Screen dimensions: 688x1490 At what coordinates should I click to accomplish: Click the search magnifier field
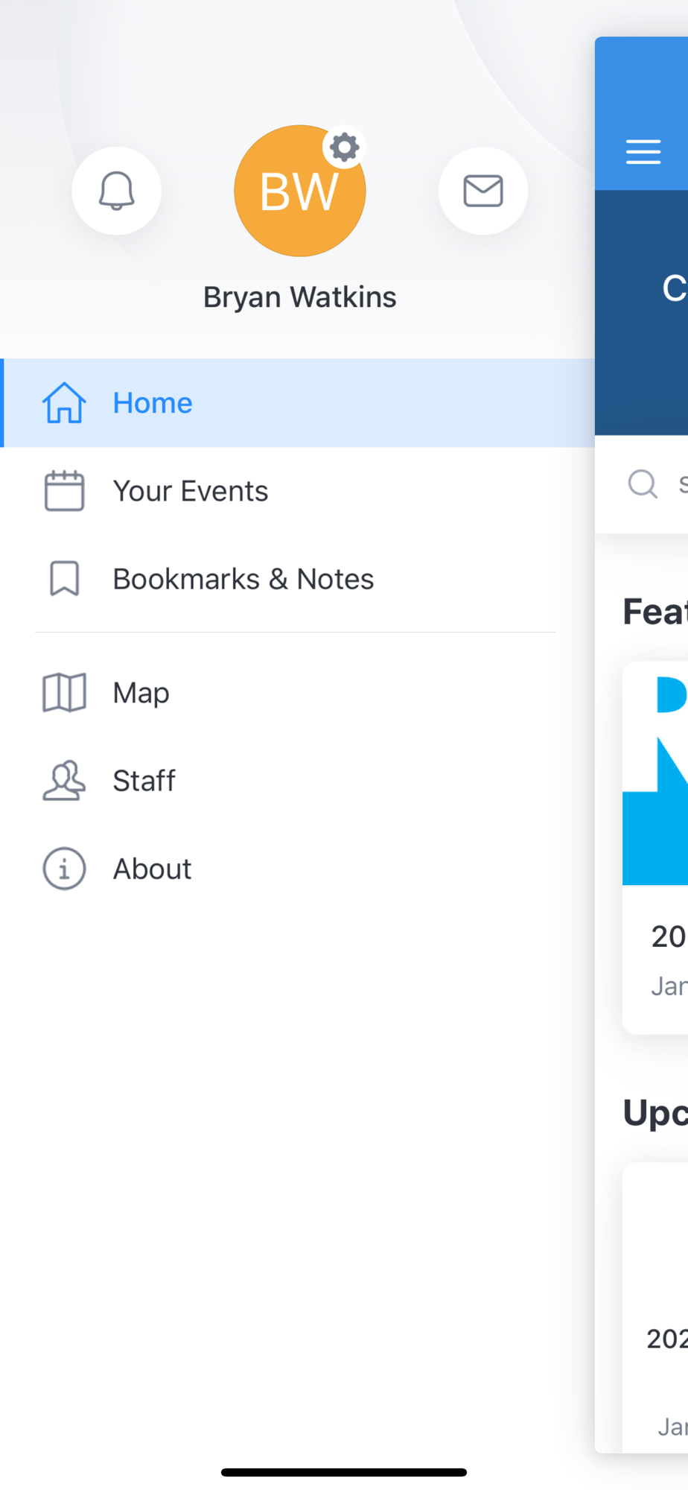click(x=642, y=484)
